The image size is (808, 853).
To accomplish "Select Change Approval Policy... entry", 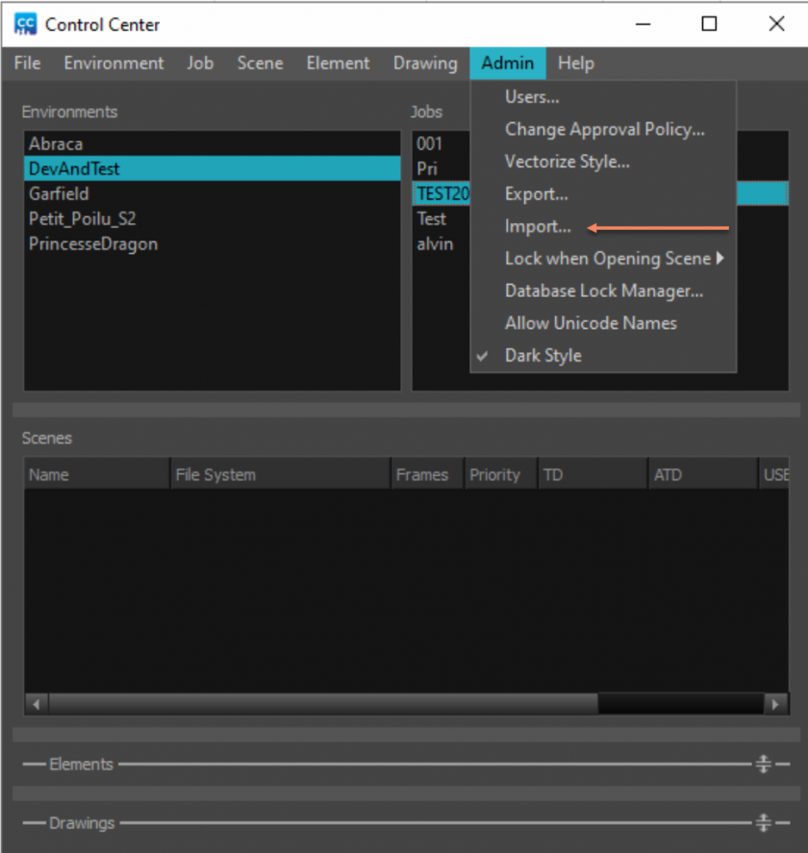I will coord(603,130).
